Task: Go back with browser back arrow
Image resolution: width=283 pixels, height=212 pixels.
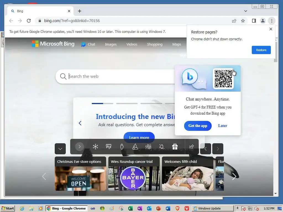Action: (11, 21)
